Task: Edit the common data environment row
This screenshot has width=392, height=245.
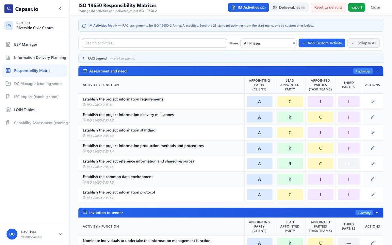Action: [373, 179]
